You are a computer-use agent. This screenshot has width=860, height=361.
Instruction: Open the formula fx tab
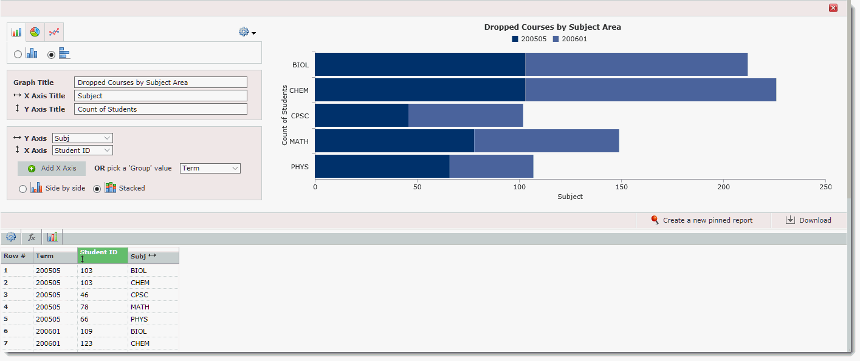tap(32, 237)
